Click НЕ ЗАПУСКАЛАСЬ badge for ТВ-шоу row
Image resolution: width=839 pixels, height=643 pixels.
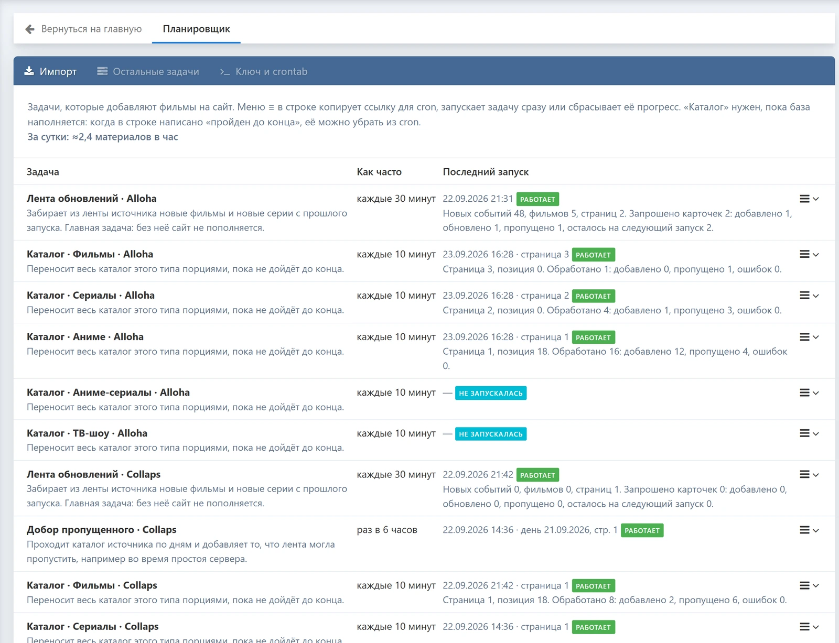pos(491,434)
